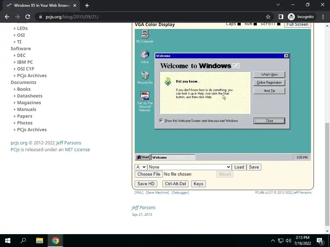Viewport: 330px width, 247px height.
Task: Open the MIT License link
Action: click(77, 150)
